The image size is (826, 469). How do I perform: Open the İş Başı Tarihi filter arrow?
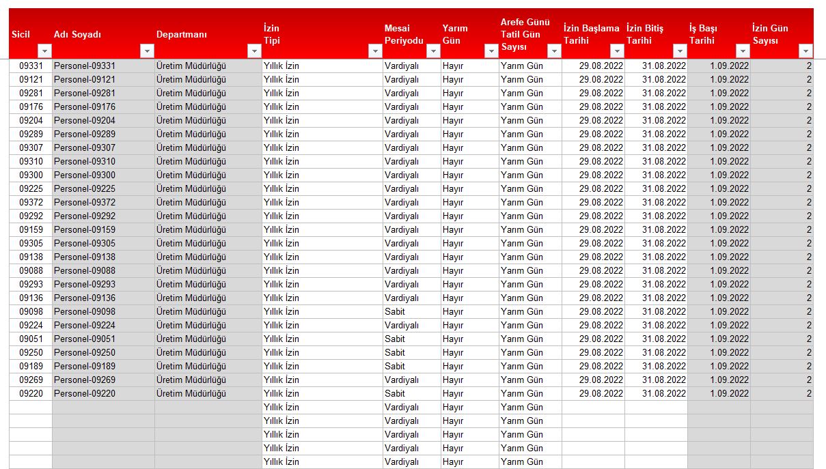tap(743, 51)
